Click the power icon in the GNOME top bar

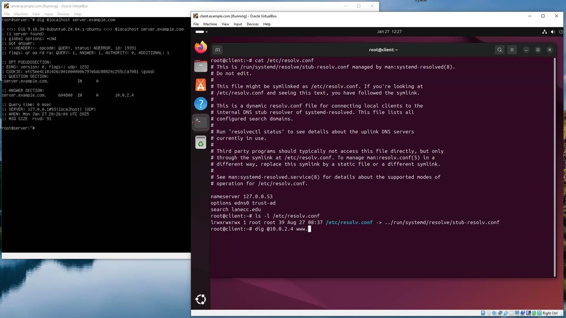point(561,32)
